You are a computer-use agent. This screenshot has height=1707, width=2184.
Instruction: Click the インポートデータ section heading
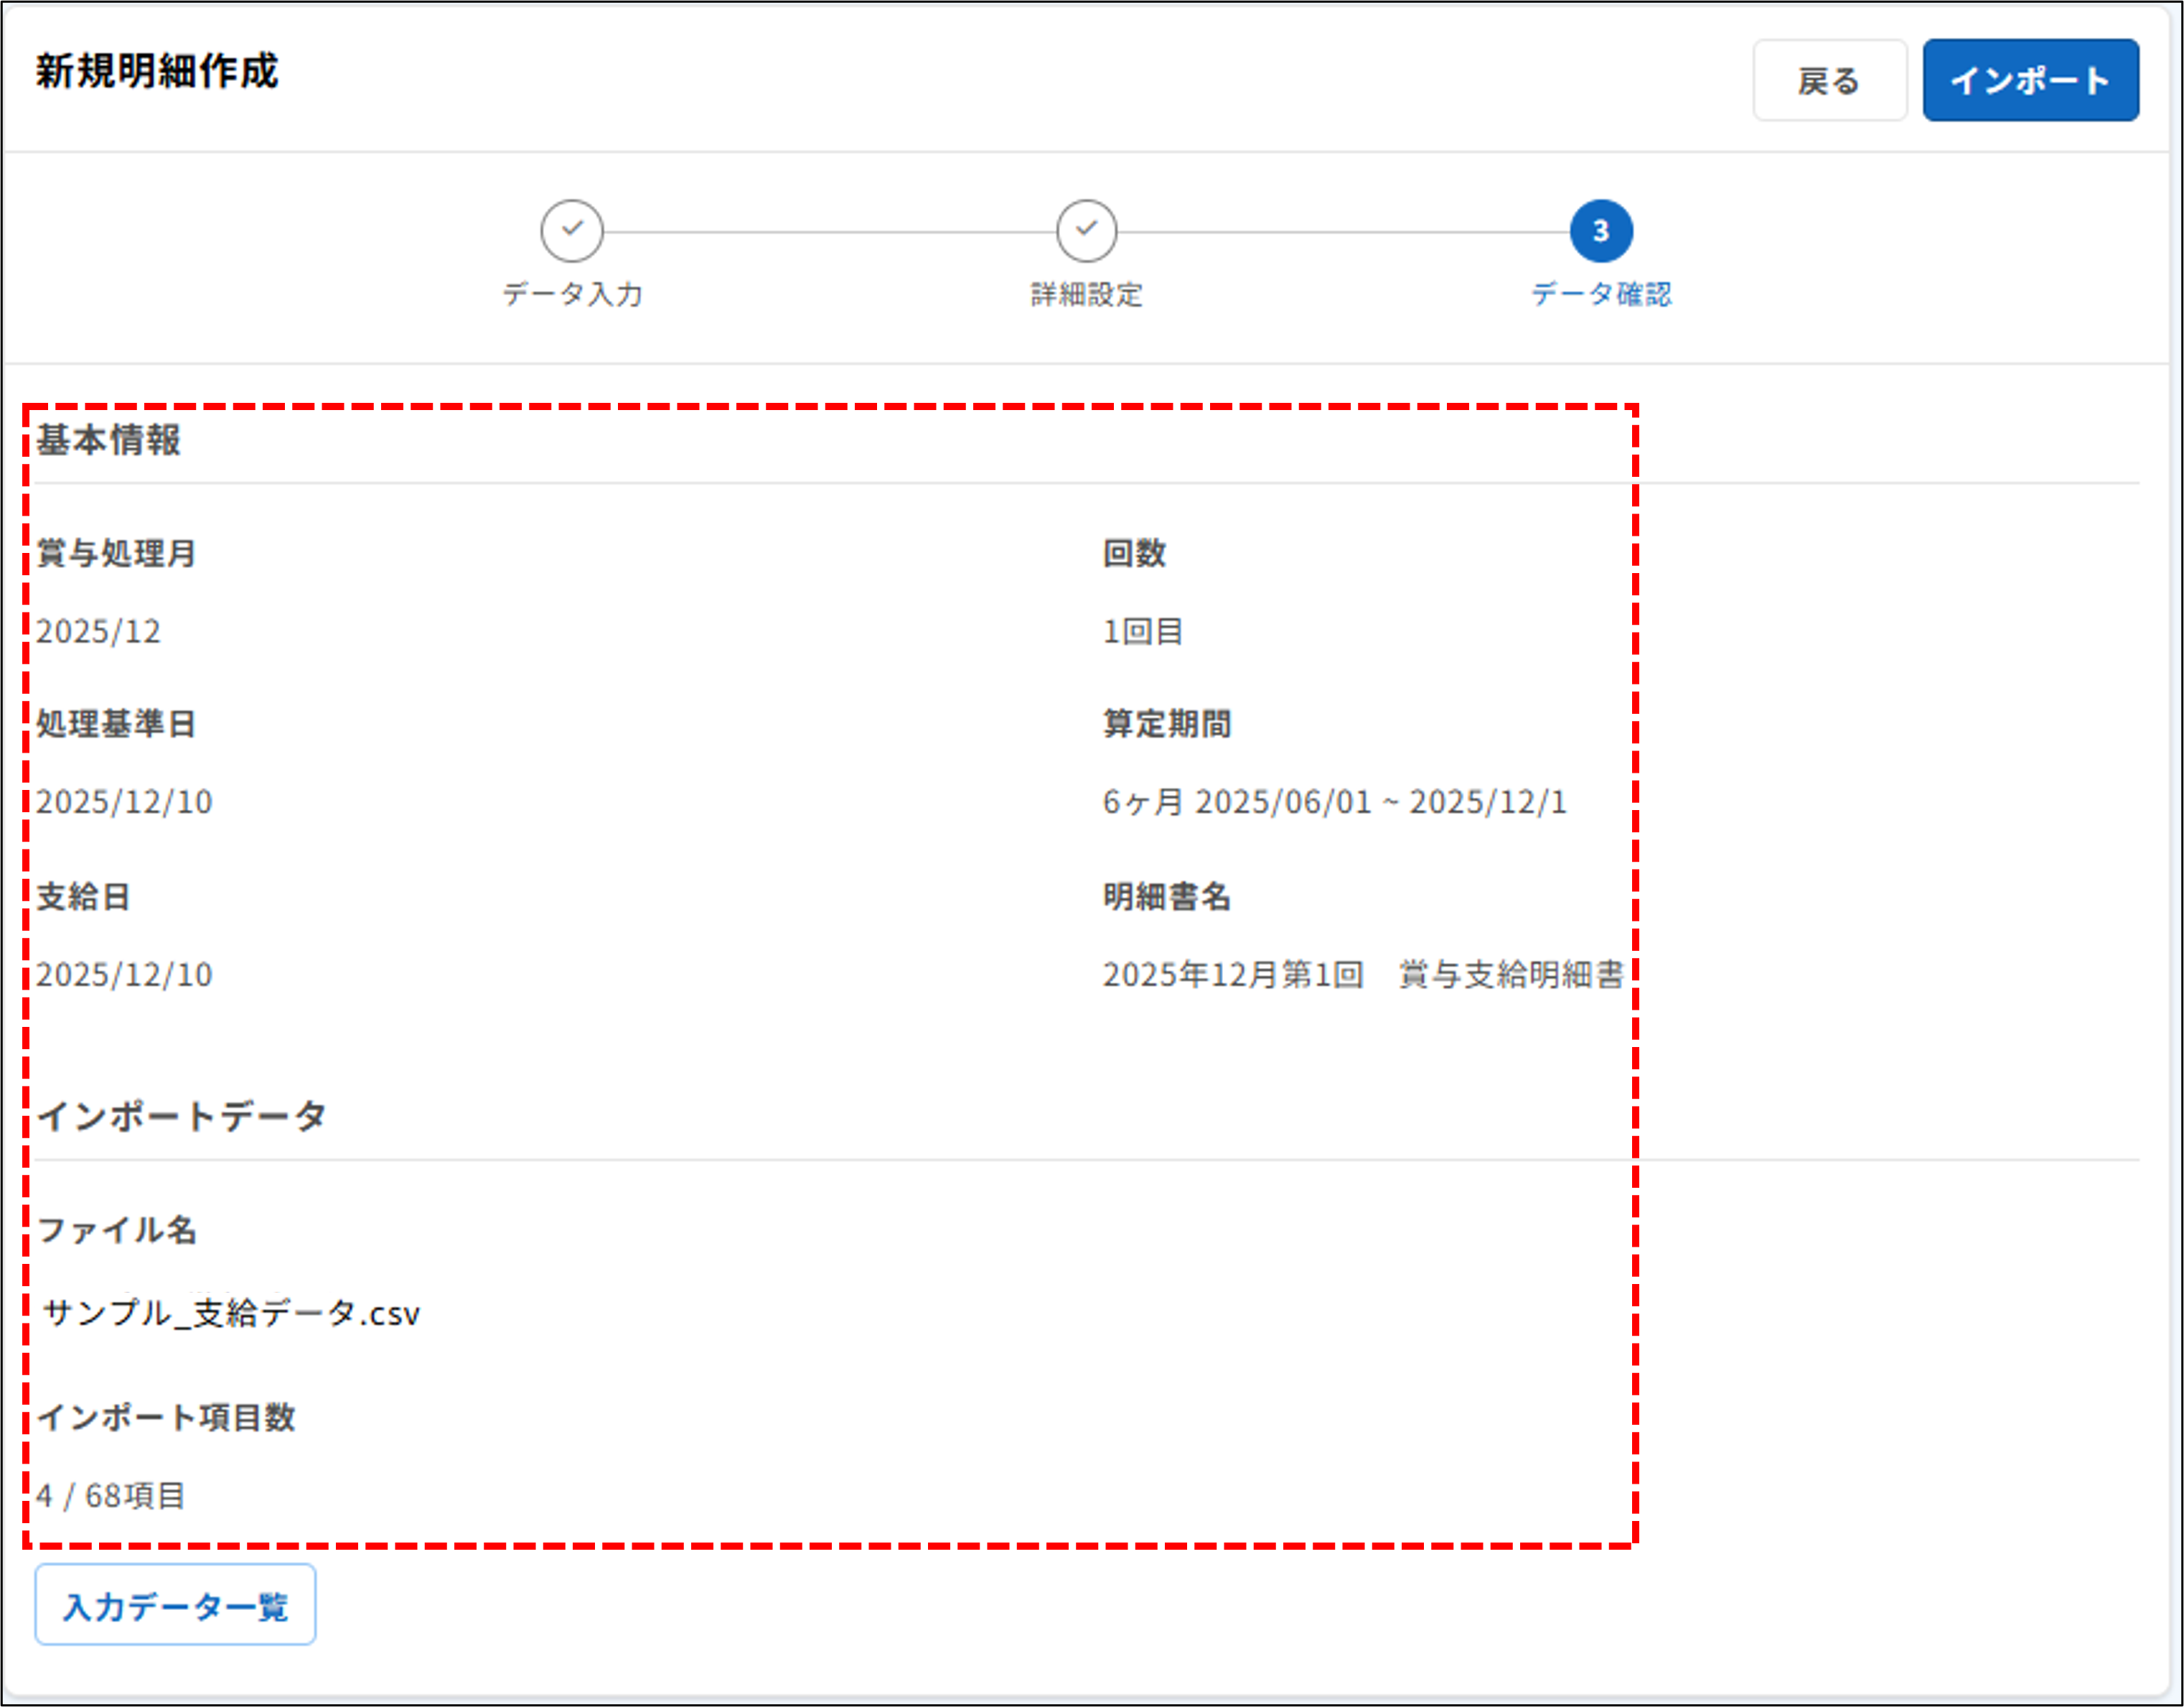tap(181, 1115)
